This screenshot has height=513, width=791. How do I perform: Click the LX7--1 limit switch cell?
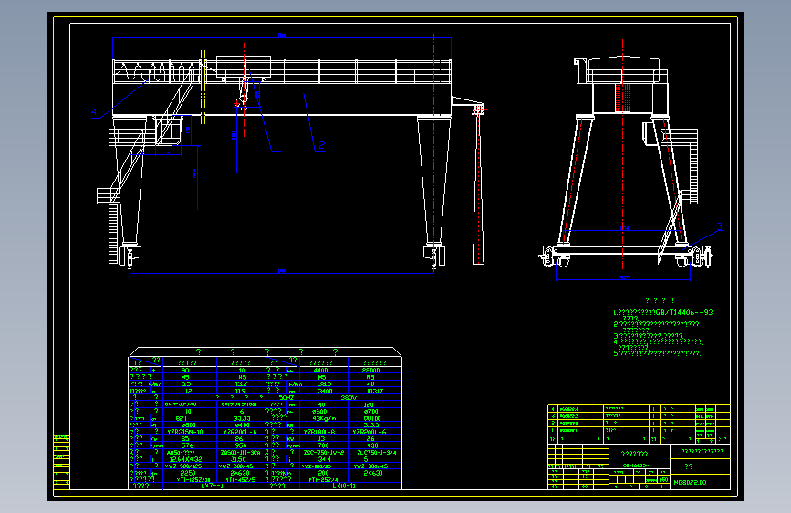(x=212, y=486)
